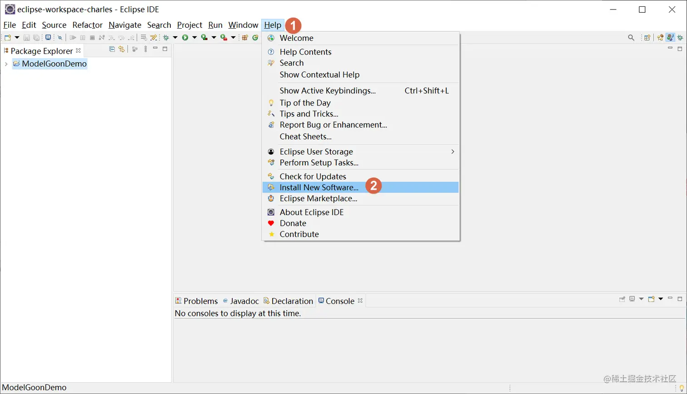The height and width of the screenshot is (394, 687).
Task: Close the Package Explorer tab
Action: click(x=78, y=50)
